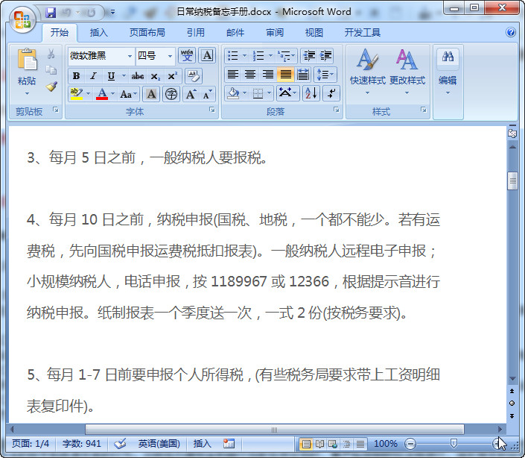This screenshot has width=525, height=458.
Task: Apply yellow text highlight color
Action: [77, 94]
